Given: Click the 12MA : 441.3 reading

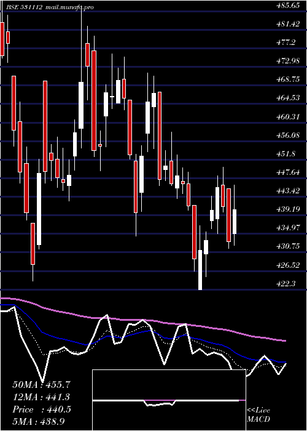Looking at the screenshot, I should click(41, 397).
